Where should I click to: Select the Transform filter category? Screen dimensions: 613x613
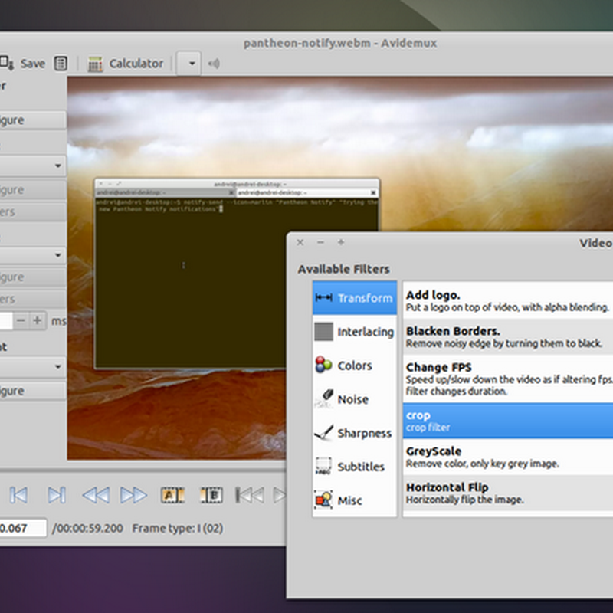(x=355, y=298)
